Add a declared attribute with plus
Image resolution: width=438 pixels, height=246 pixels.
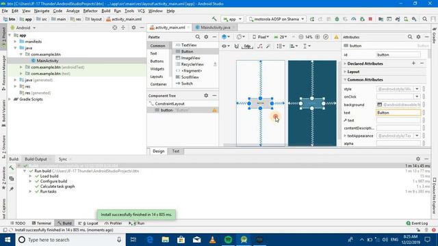click(x=413, y=64)
